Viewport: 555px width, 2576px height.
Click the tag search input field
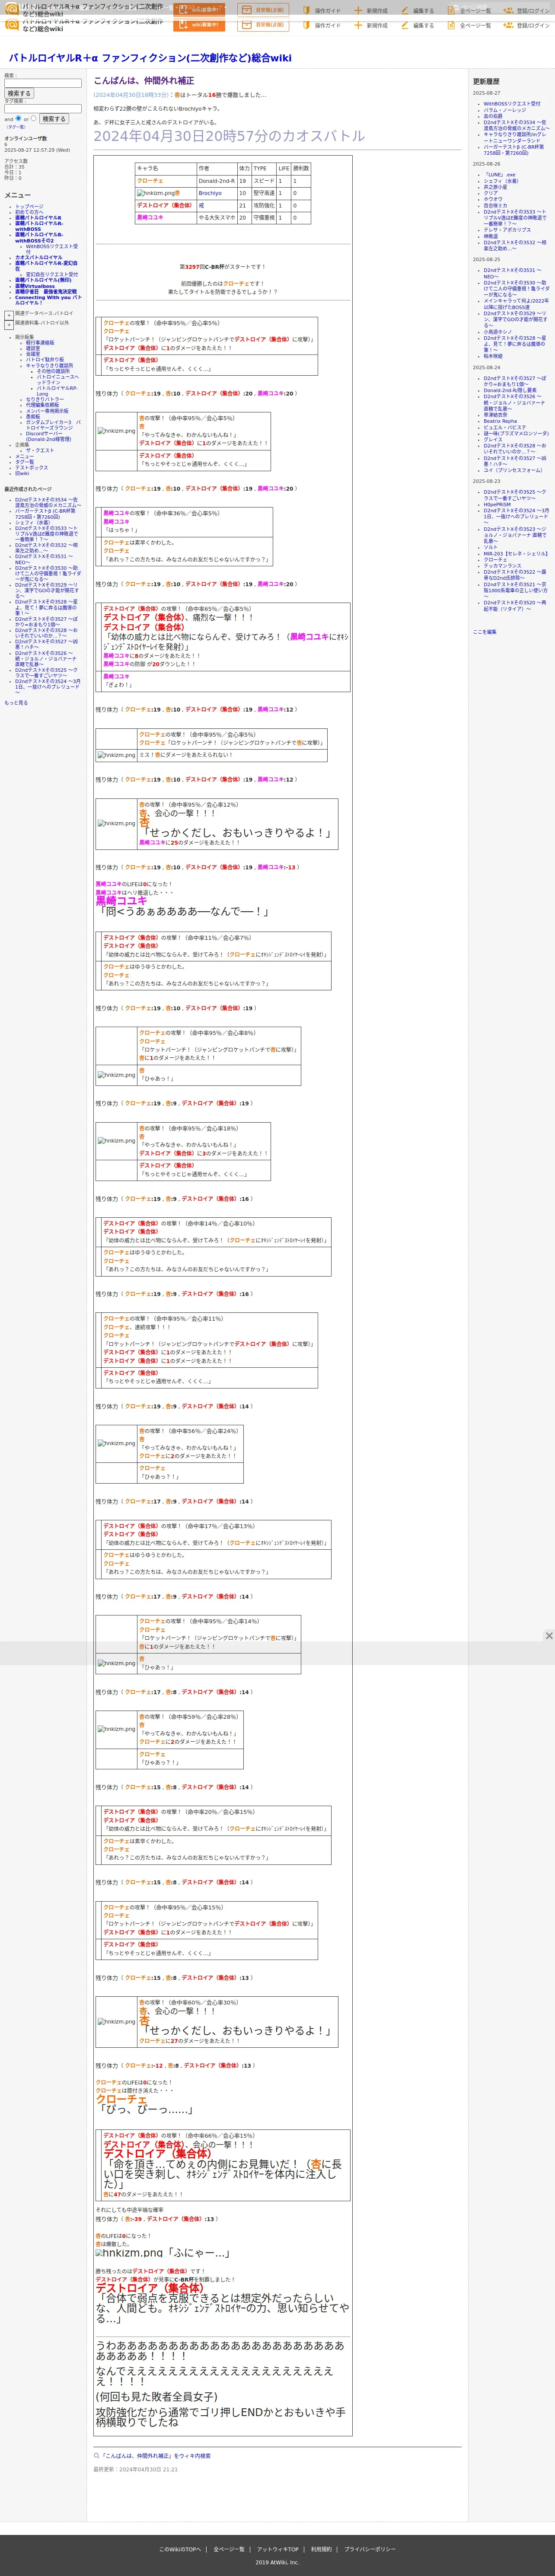43,109
